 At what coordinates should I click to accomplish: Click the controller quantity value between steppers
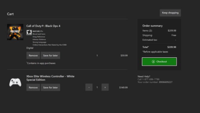pyautogui.click(x=97, y=87)
